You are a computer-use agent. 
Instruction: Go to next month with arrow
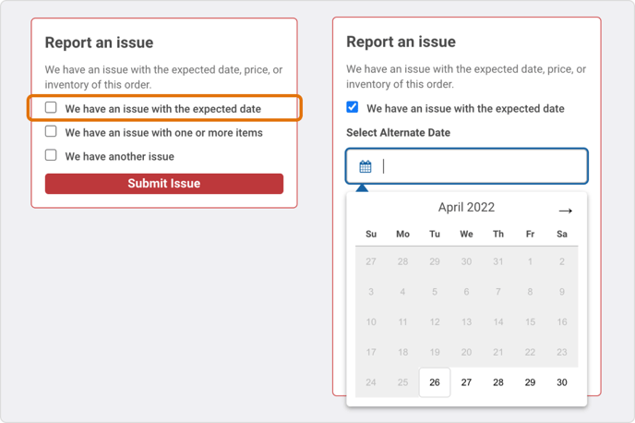pyautogui.click(x=565, y=211)
